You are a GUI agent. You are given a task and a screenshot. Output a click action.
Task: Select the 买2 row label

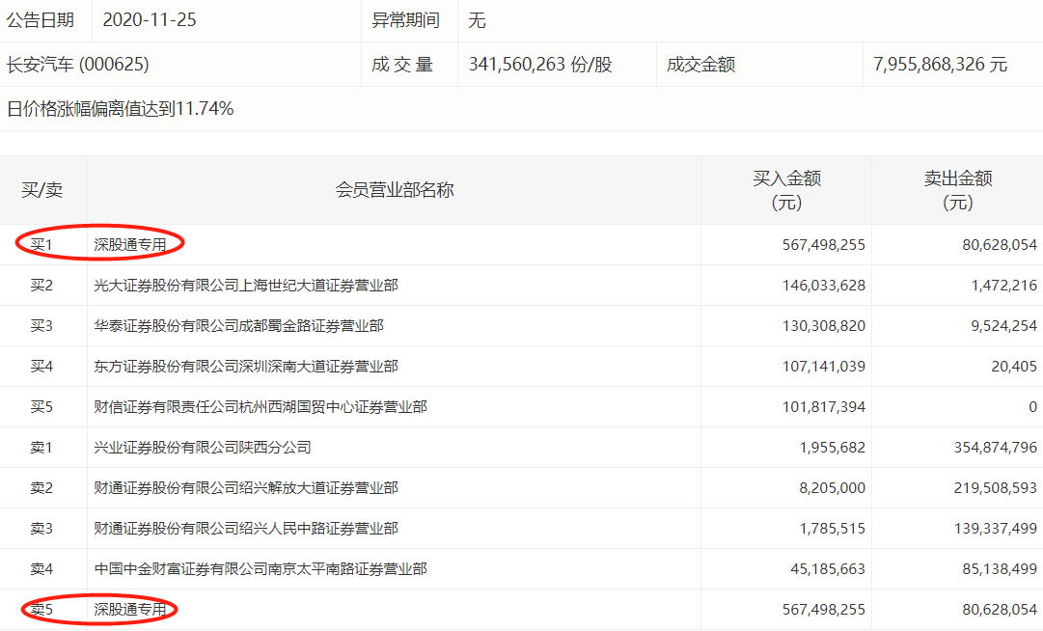pyautogui.click(x=41, y=286)
